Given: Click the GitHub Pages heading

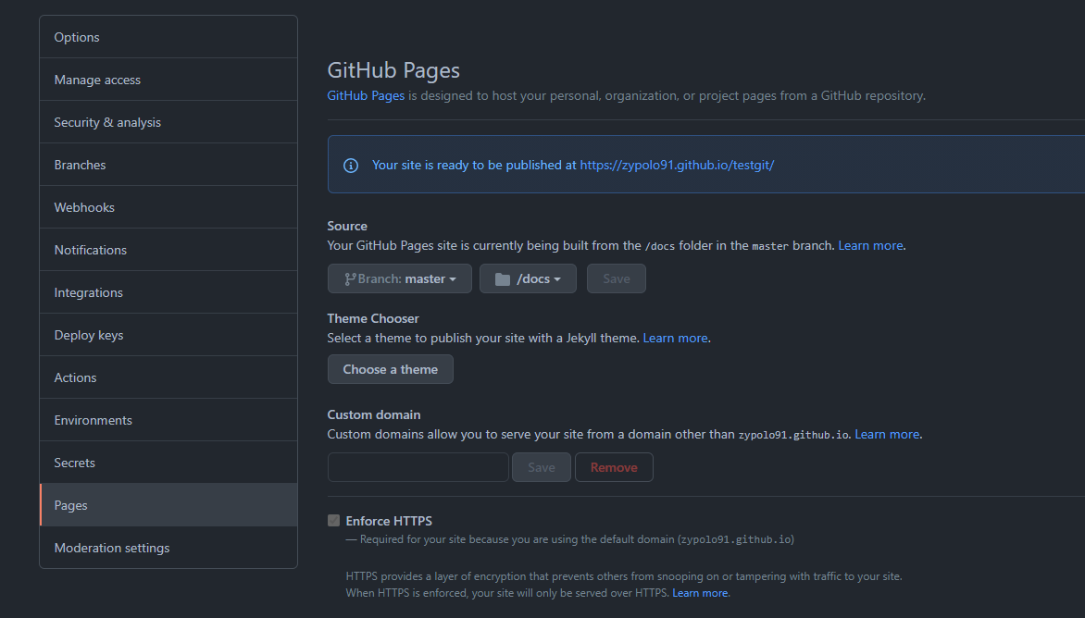Looking at the screenshot, I should [x=393, y=69].
